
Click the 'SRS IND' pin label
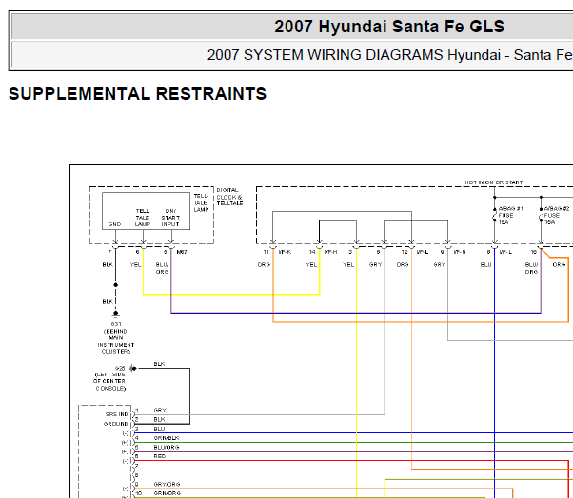[x=116, y=414]
